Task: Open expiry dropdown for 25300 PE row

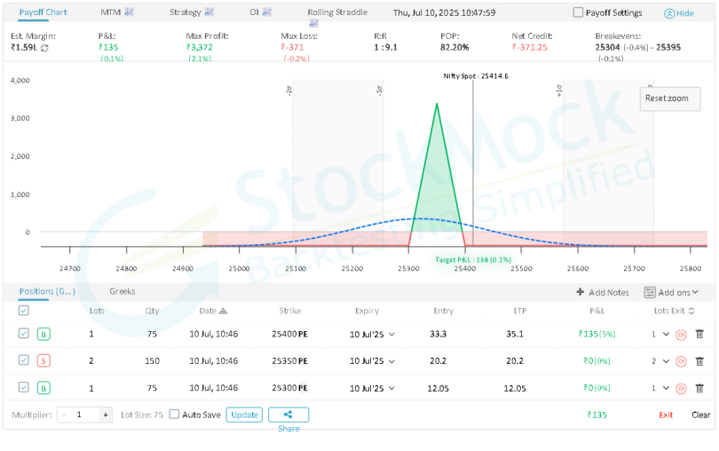Action: pos(391,389)
